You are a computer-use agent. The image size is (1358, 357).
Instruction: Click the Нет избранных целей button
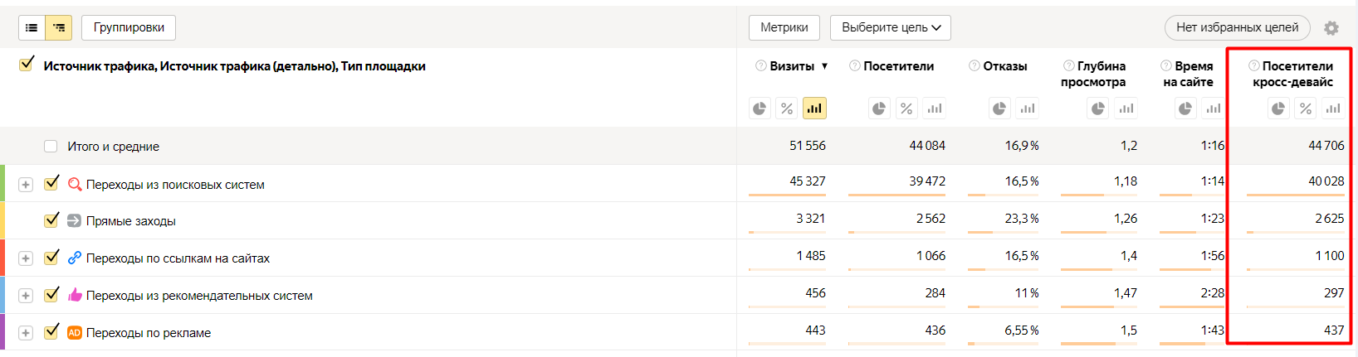[x=1237, y=27]
